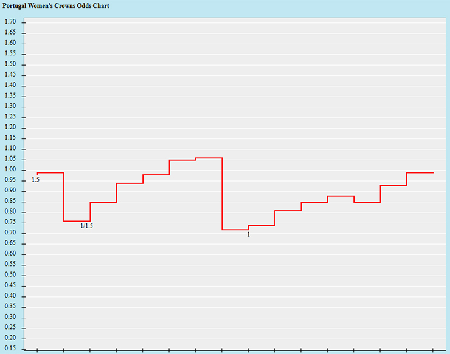
Task: Select the 1.20 y-axis label
Action: [x=10, y=128]
